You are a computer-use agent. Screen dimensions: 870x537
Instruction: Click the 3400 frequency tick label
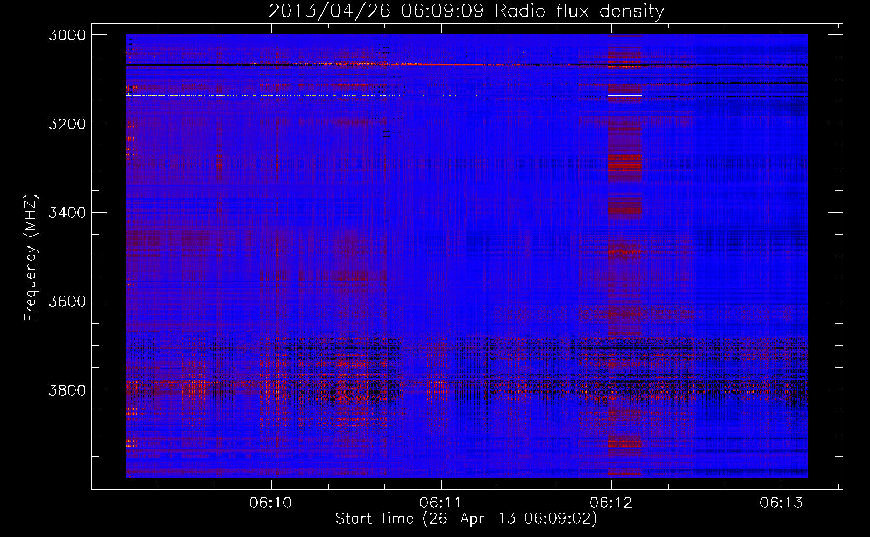point(67,213)
